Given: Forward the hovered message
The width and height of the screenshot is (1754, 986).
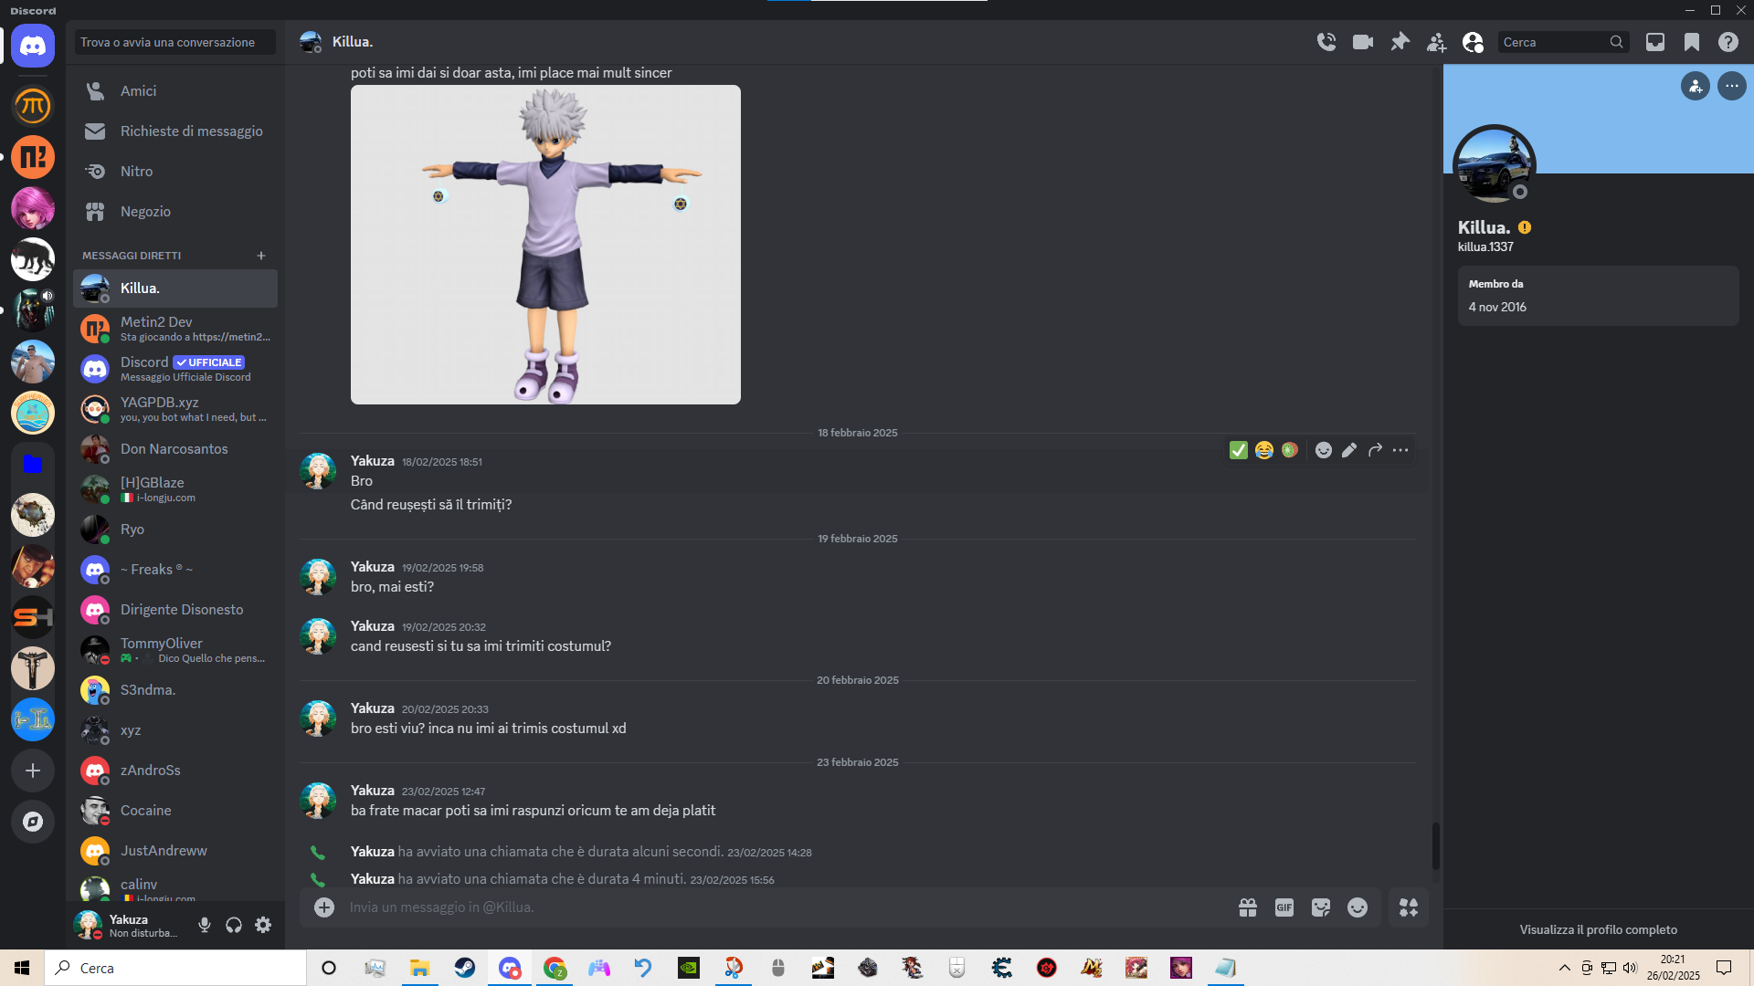Looking at the screenshot, I should (1375, 450).
